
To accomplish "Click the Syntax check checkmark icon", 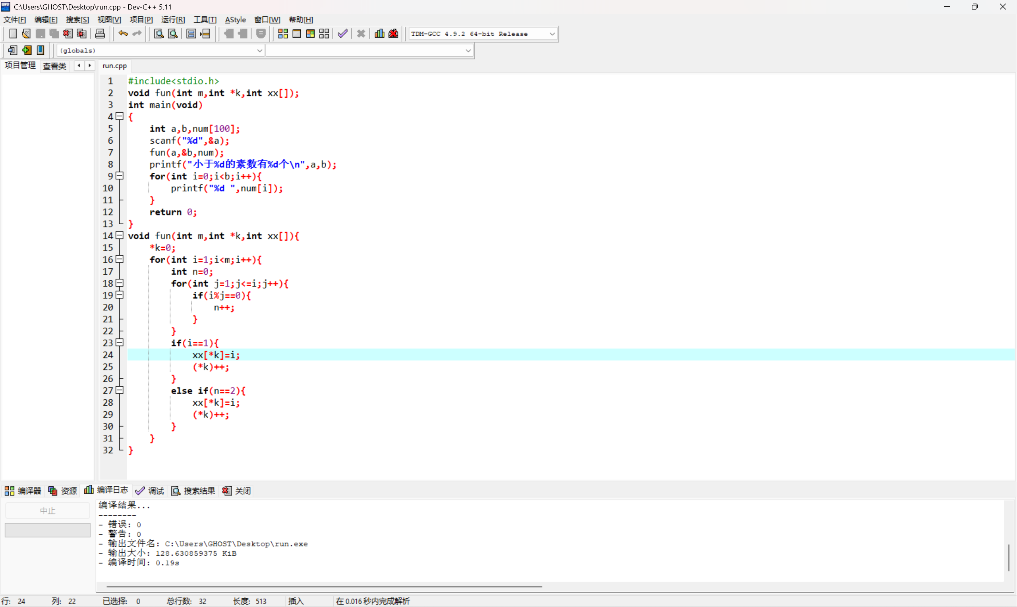I will pyautogui.click(x=342, y=34).
